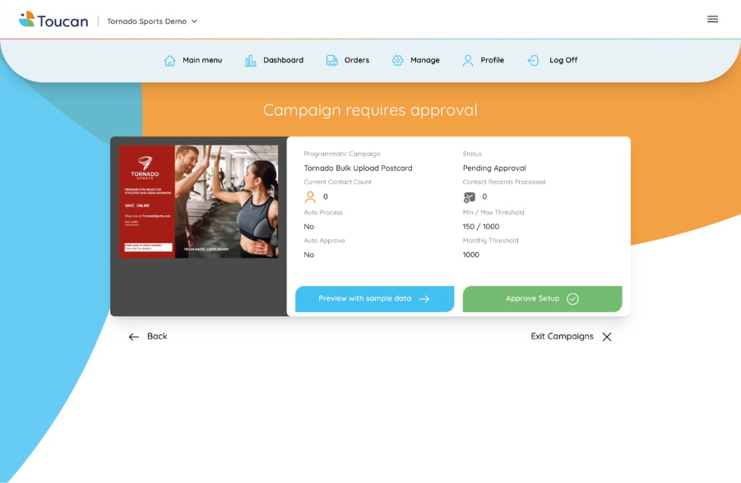Open the Manage menu item
This screenshot has height=483, width=741.
[424, 61]
